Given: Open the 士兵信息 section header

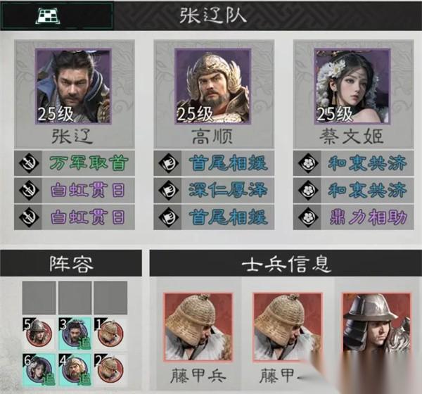Looking at the screenshot, I should [286, 263].
